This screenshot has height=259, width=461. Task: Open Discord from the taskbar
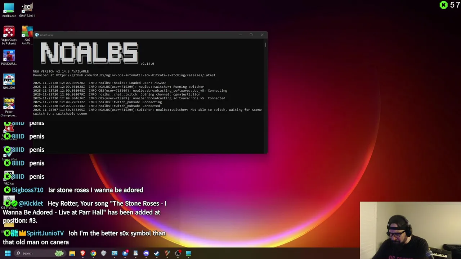[146, 253]
